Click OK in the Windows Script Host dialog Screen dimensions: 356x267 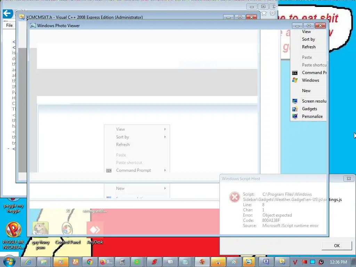337,245
